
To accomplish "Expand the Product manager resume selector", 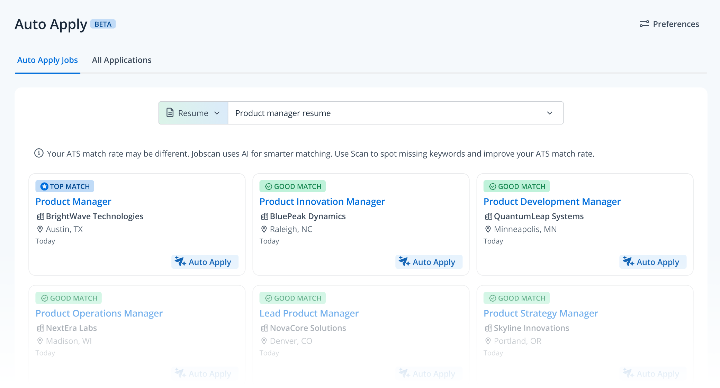I will [x=395, y=113].
